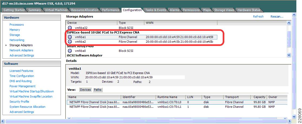Open Hardware Advanced Settings
The height and width of the screenshot is (124, 302).
(x=22, y=55)
